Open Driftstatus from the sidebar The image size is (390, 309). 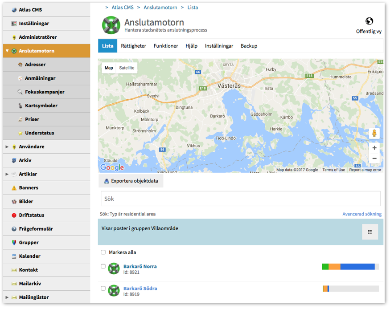31,215
